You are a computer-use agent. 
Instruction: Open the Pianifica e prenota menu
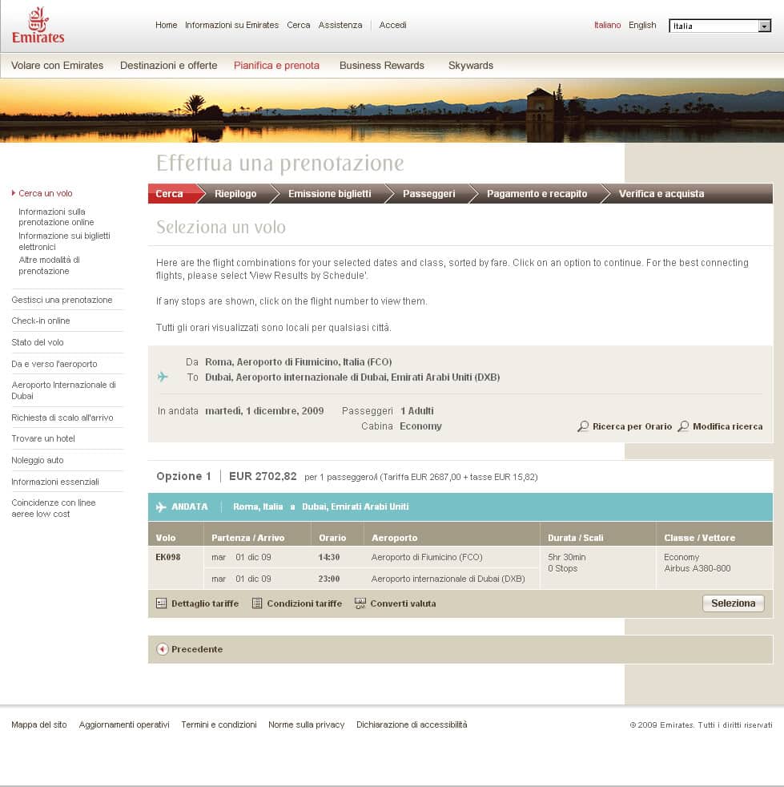coord(276,66)
